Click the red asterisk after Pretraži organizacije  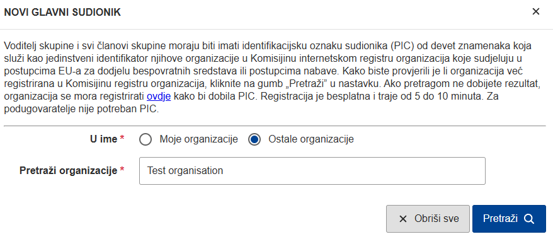(122, 170)
